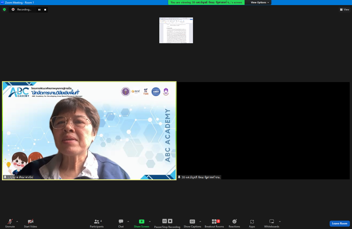Start Video camera toggle
This screenshot has width=352, height=229.
point(30,223)
